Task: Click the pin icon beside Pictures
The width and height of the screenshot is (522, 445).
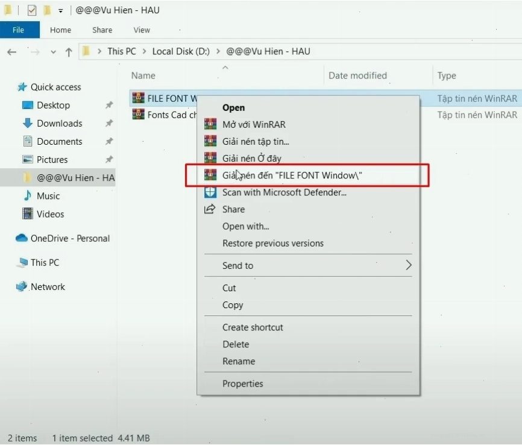Action: (109, 159)
